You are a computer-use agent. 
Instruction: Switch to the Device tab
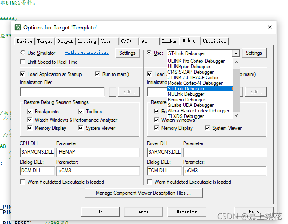tap(25, 41)
